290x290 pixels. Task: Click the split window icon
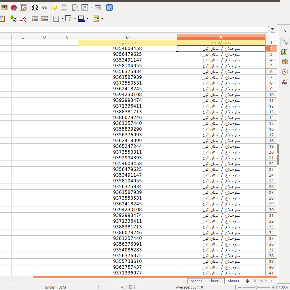(x=98, y=7)
